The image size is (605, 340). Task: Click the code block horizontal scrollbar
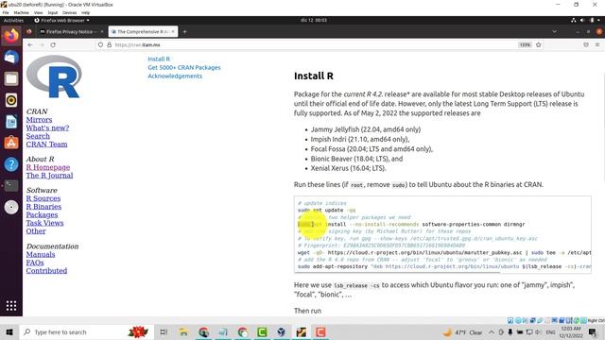coord(398,273)
